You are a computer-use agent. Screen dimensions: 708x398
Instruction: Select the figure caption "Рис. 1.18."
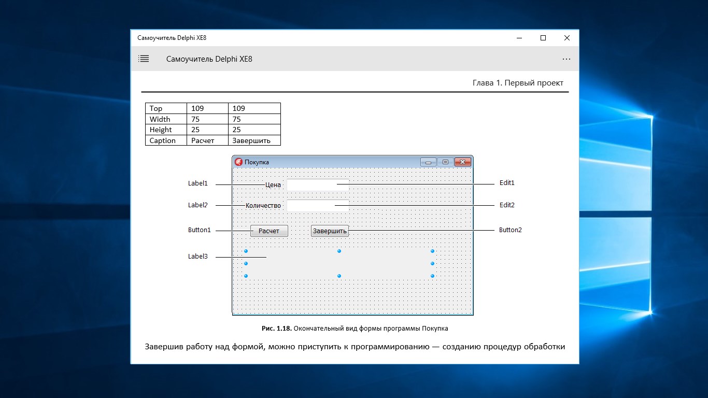pyautogui.click(x=277, y=329)
